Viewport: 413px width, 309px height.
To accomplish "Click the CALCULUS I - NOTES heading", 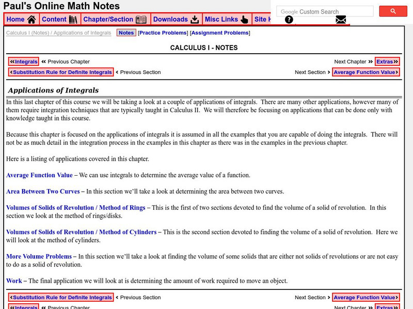I will [204, 48].
